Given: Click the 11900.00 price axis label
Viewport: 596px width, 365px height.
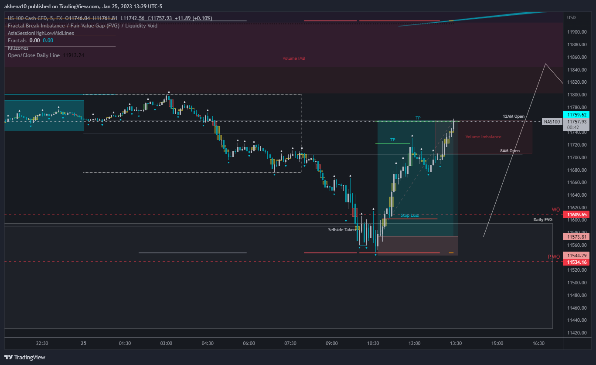Looking at the screenshot, I should click(x=576, y=32).
